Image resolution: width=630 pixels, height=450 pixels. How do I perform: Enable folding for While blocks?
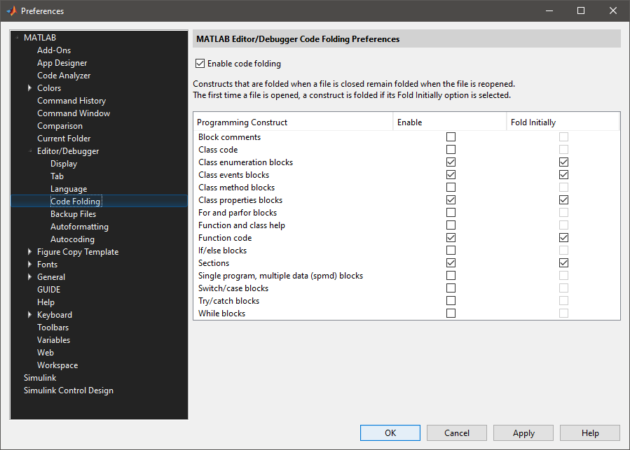(x=451, y=313)
